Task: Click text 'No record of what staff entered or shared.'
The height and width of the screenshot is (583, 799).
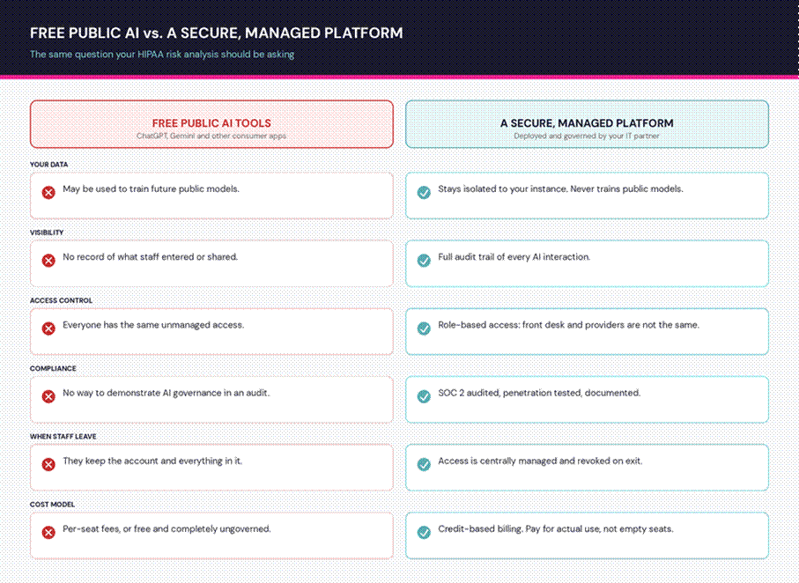Action: click(151, 257)
